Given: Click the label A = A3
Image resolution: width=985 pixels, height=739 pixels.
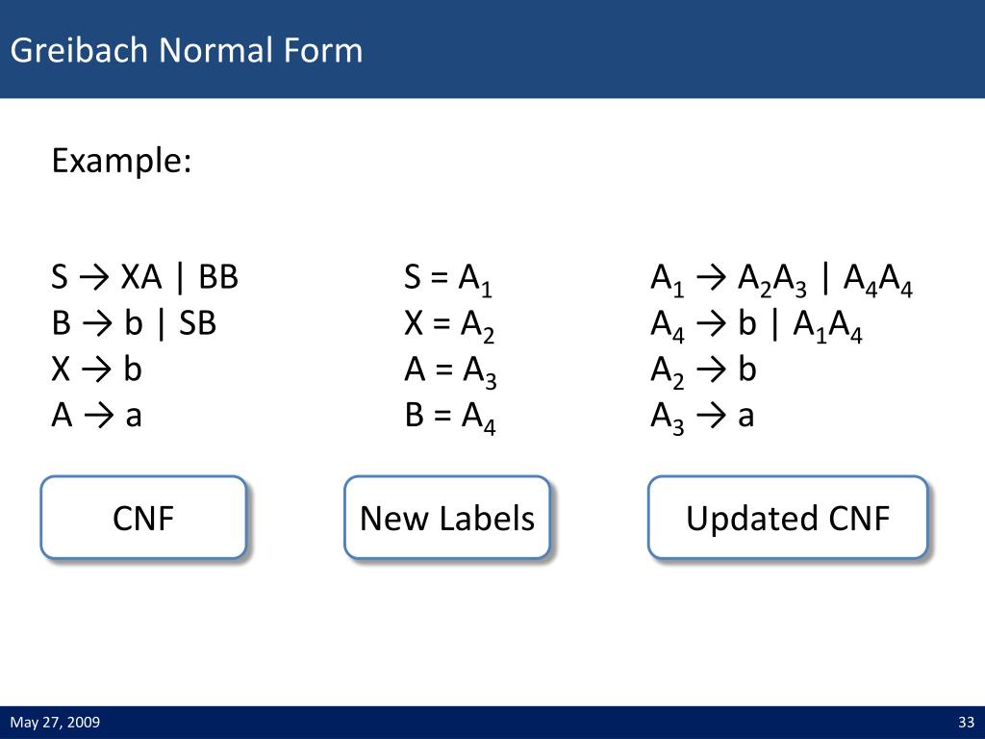Looking at the screenshot, I should [450, 372].
